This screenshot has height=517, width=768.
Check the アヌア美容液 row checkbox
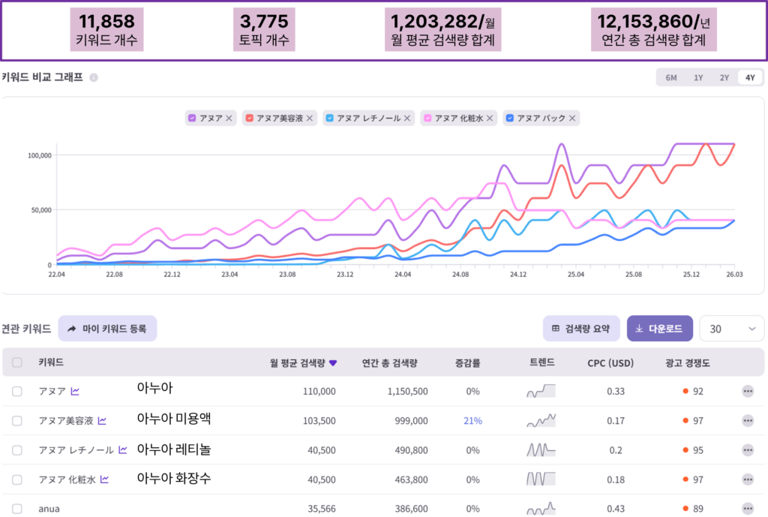[17, 420]
